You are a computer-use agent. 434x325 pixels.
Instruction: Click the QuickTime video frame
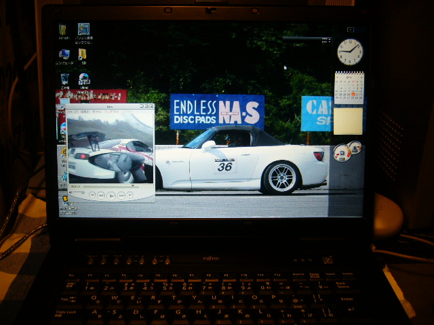pyautogui.click(x=110, y=148)
